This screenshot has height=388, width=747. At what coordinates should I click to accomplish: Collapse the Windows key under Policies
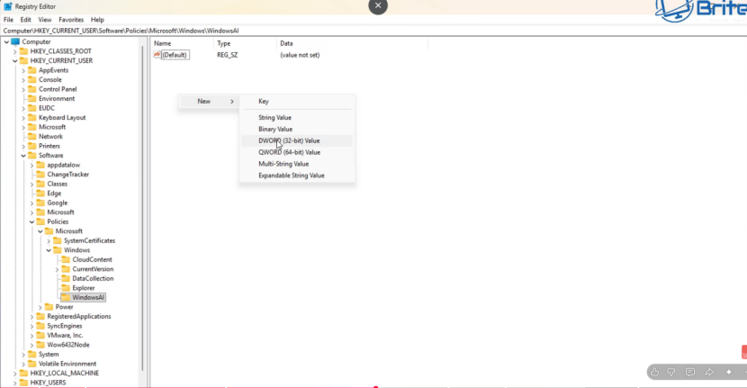[x=49, y=250]
